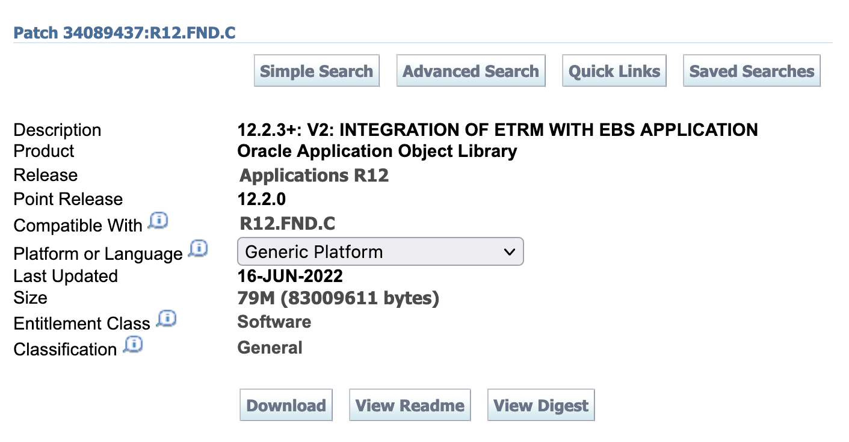Click the R12.FND.C compatible with value
The height and width of the screenshot is (442, 849).
click(288, 224)
